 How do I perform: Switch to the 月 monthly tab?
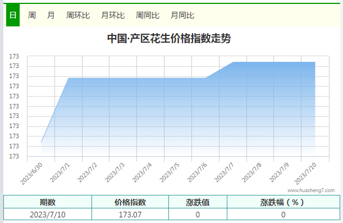point(51,15)
